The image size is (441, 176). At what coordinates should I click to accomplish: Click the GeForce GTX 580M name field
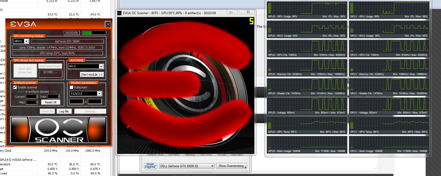(67, 41)
